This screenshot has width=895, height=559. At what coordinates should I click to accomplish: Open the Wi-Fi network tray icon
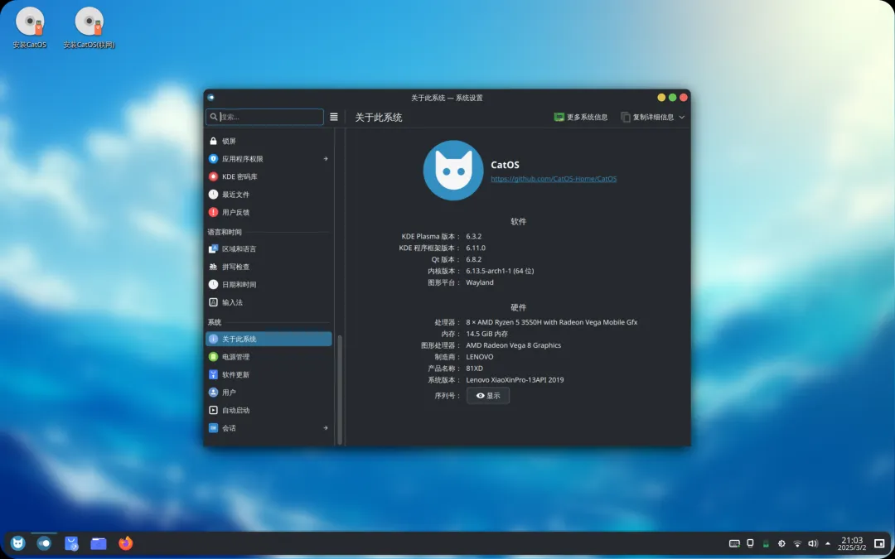coord(797,543)
